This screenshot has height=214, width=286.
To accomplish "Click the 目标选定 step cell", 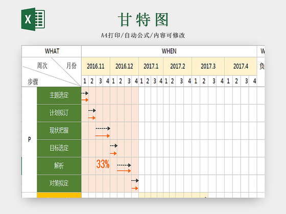I will tap(59, 148).
